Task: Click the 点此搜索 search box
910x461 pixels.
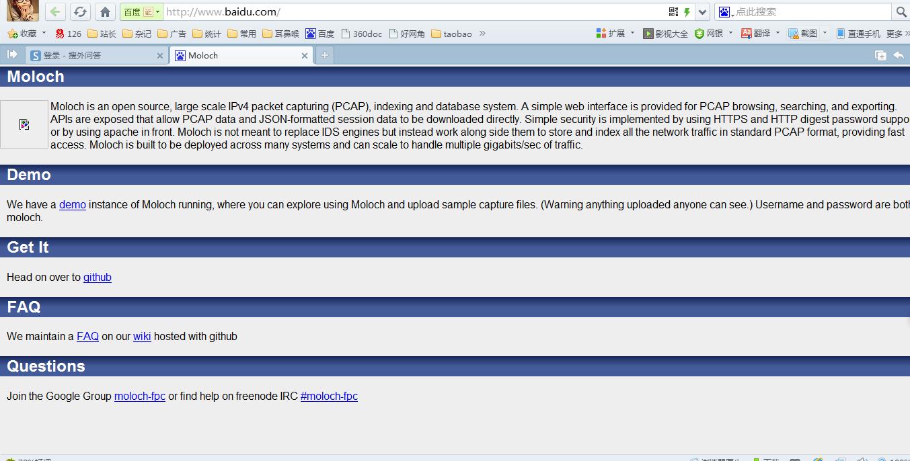Action: [x=812, y=12]
